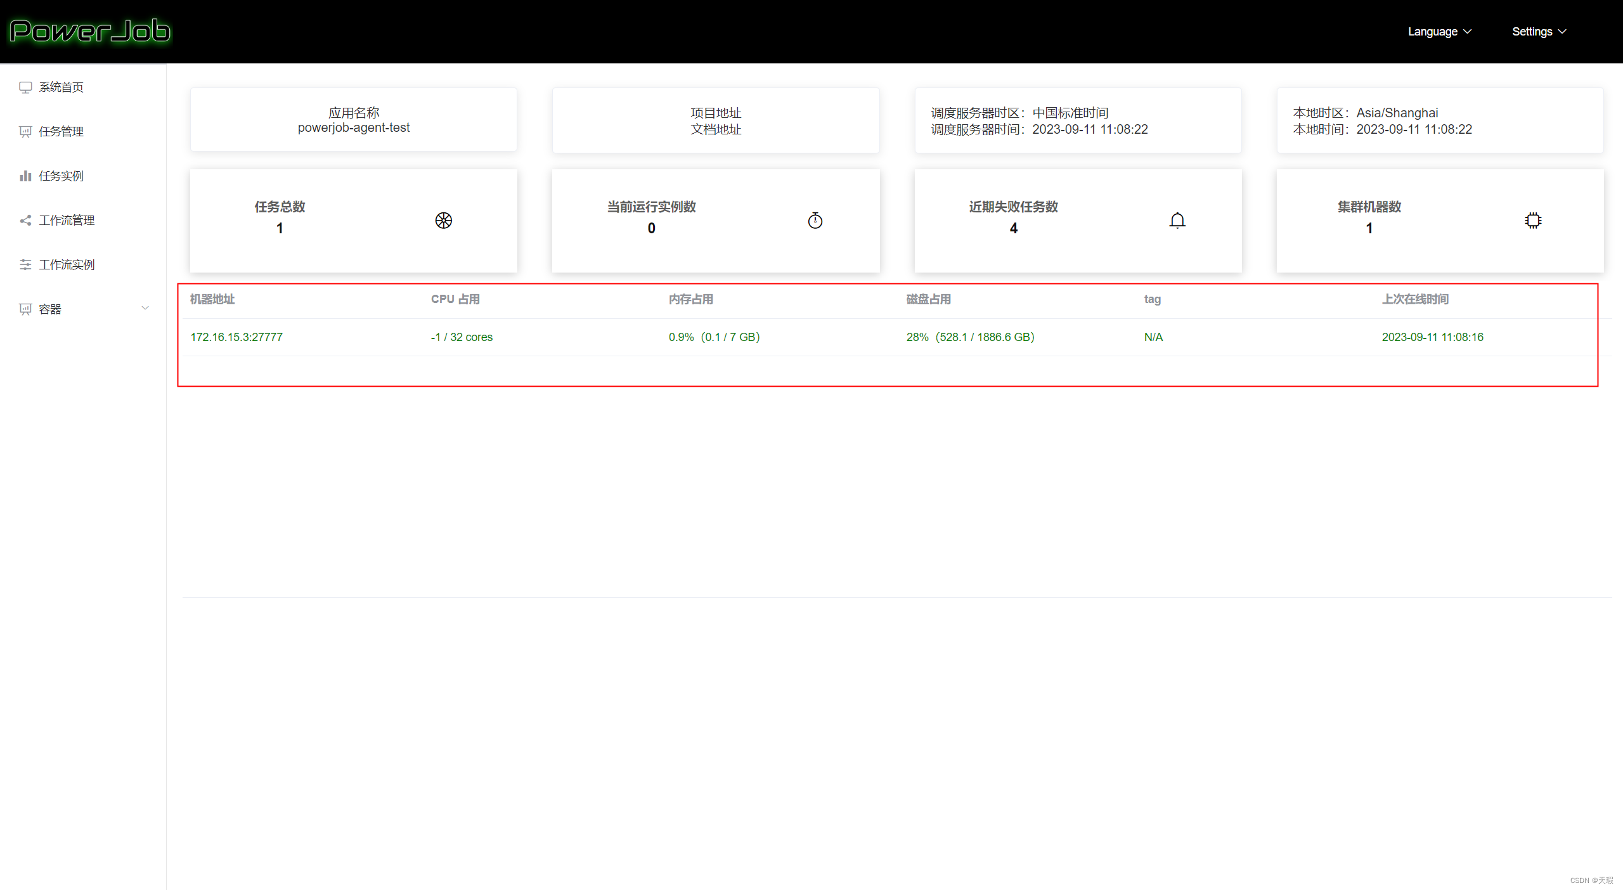Click the 调度服务器时间 value

[x=1090, y=129]
